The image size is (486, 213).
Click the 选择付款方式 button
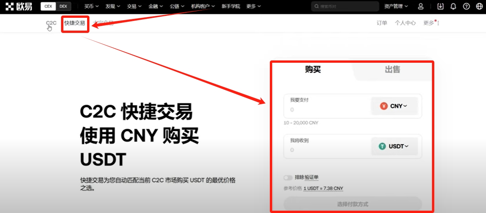tap(353, 204)
